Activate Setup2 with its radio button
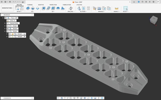 24,36
